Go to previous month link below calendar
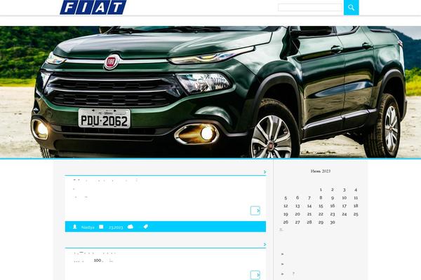This screenshot has width=421, height=280. coord(281,230)
